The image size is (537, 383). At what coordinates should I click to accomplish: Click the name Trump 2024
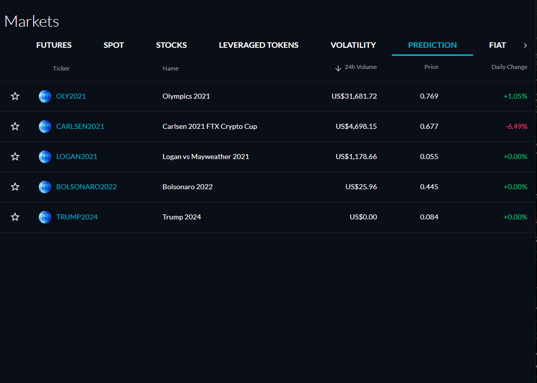[182, 217]
